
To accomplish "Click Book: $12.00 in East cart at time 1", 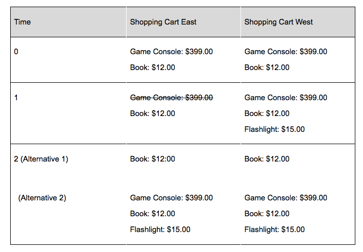I will click(152, 113).
